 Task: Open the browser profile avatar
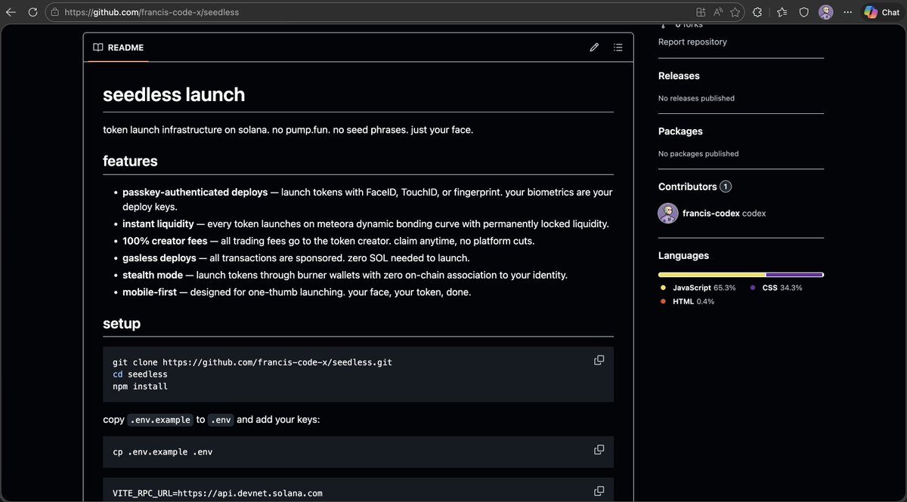(x=826, y=12)
